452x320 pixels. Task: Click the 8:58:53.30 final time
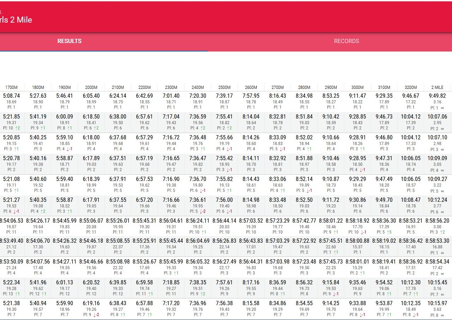pos(438,241)
